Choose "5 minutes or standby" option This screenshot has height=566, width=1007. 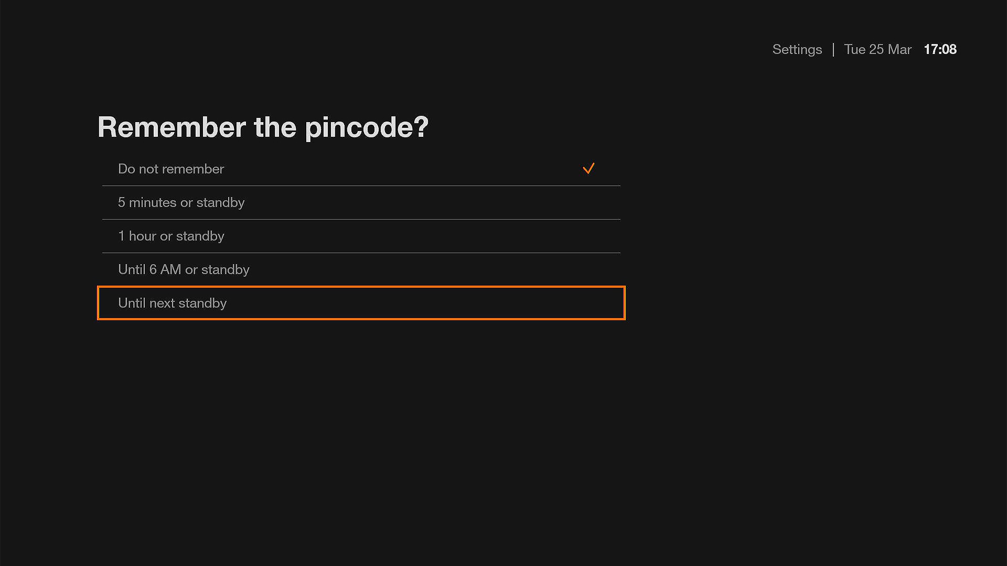tap(181, 202)
